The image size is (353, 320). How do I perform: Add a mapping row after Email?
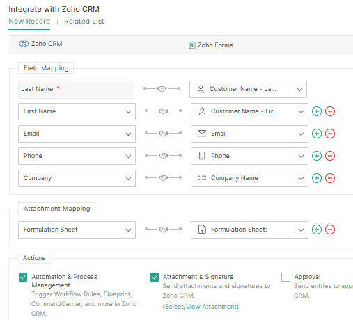pyautogui.click(x=317, y=134)
